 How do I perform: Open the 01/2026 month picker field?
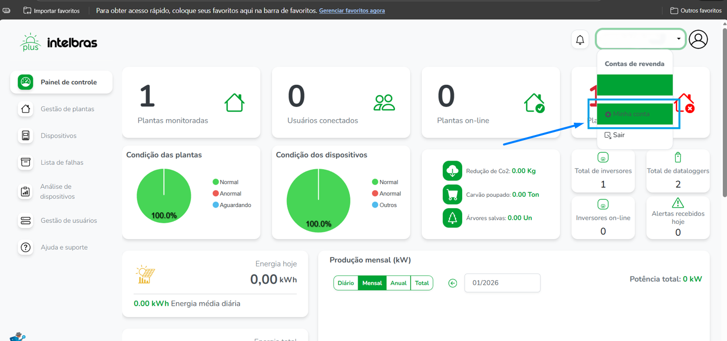pyautogui.click(x=502, y=283)
